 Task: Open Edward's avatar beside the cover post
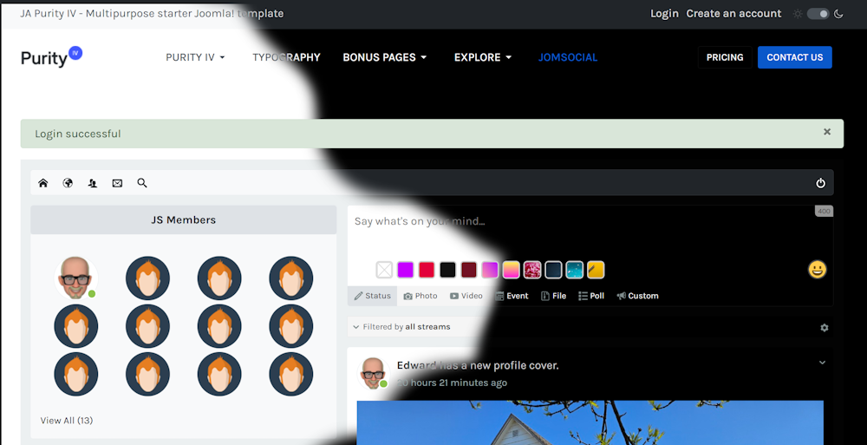[373, 373]
